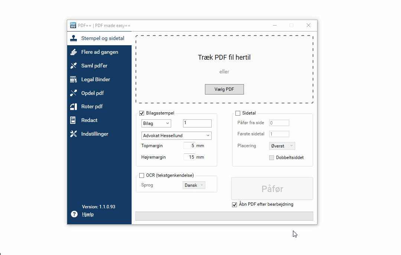Click the Flere ad gangen sidebar icon

coord(74,52)
